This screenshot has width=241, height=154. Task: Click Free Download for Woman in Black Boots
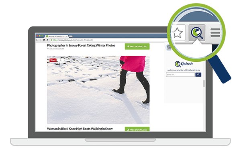pyautogui.click(x=137, y=129)
